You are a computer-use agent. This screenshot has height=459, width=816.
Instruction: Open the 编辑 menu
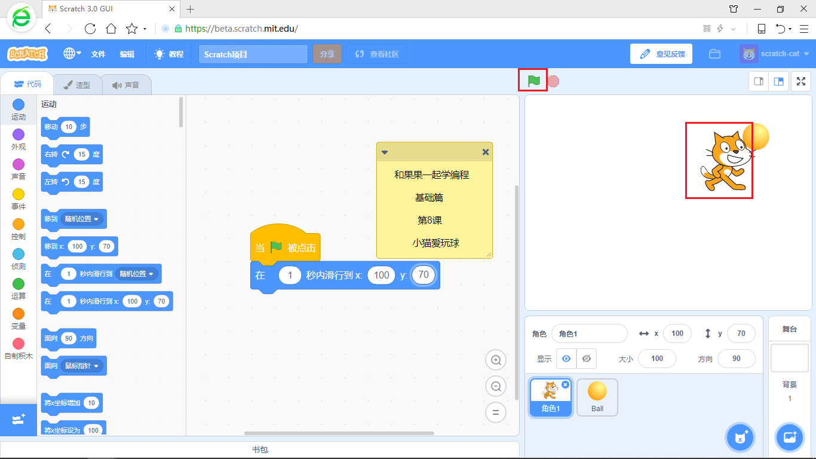coord(127,54)
